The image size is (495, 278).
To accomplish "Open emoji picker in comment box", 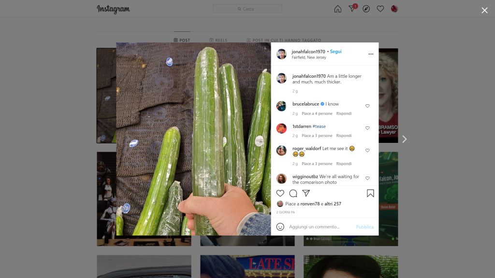I will coord(280,227).
